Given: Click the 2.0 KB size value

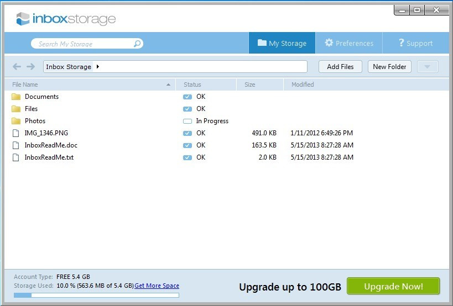Looking at the screenshot, I should coord(268,157).
